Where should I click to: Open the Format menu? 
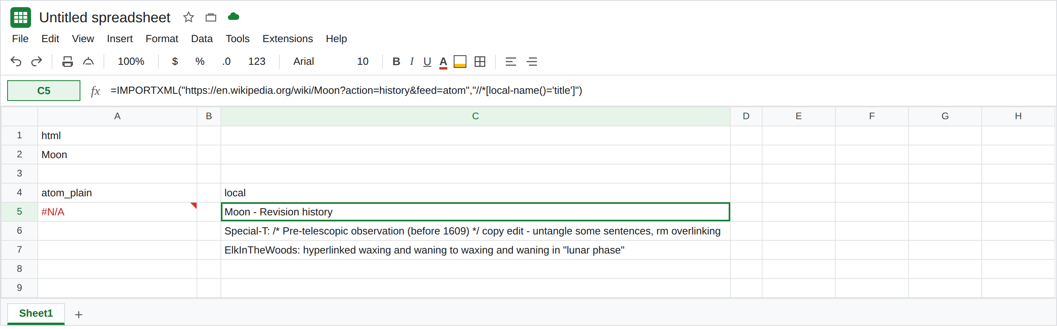tap(162, 39)
